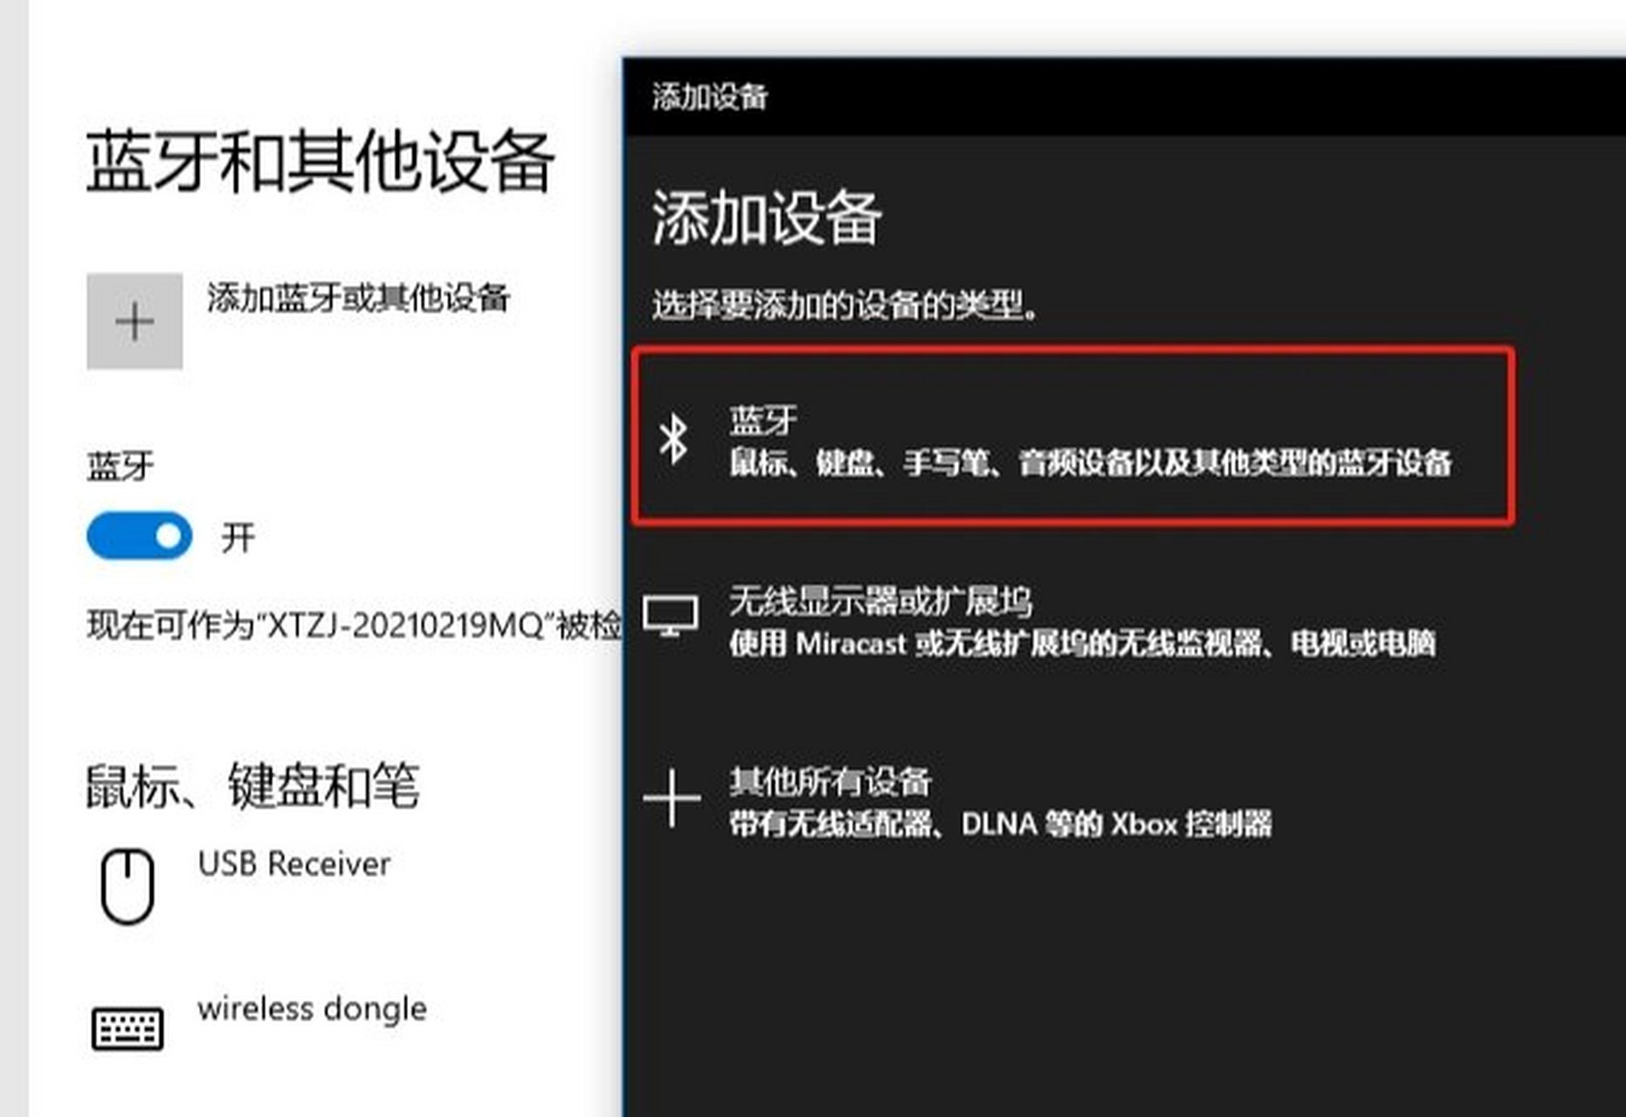Click the plus icon for all other devices
This screenshot has width=1626, height=1117.
click(x=671, y=798)
